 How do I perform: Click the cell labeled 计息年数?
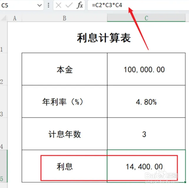tap(64, 134)
